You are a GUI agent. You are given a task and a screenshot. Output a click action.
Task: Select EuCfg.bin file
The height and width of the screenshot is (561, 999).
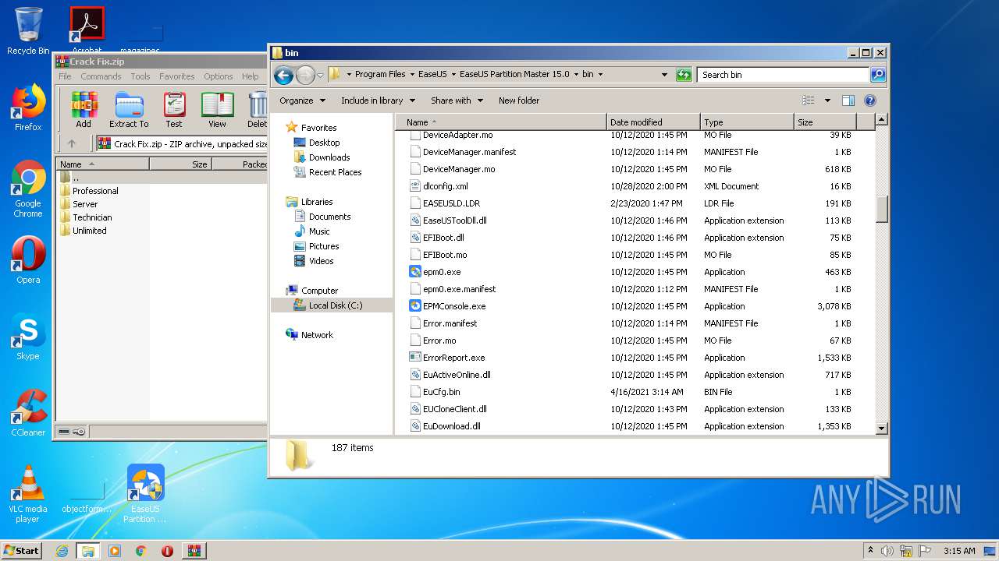[x=441, y=392]
